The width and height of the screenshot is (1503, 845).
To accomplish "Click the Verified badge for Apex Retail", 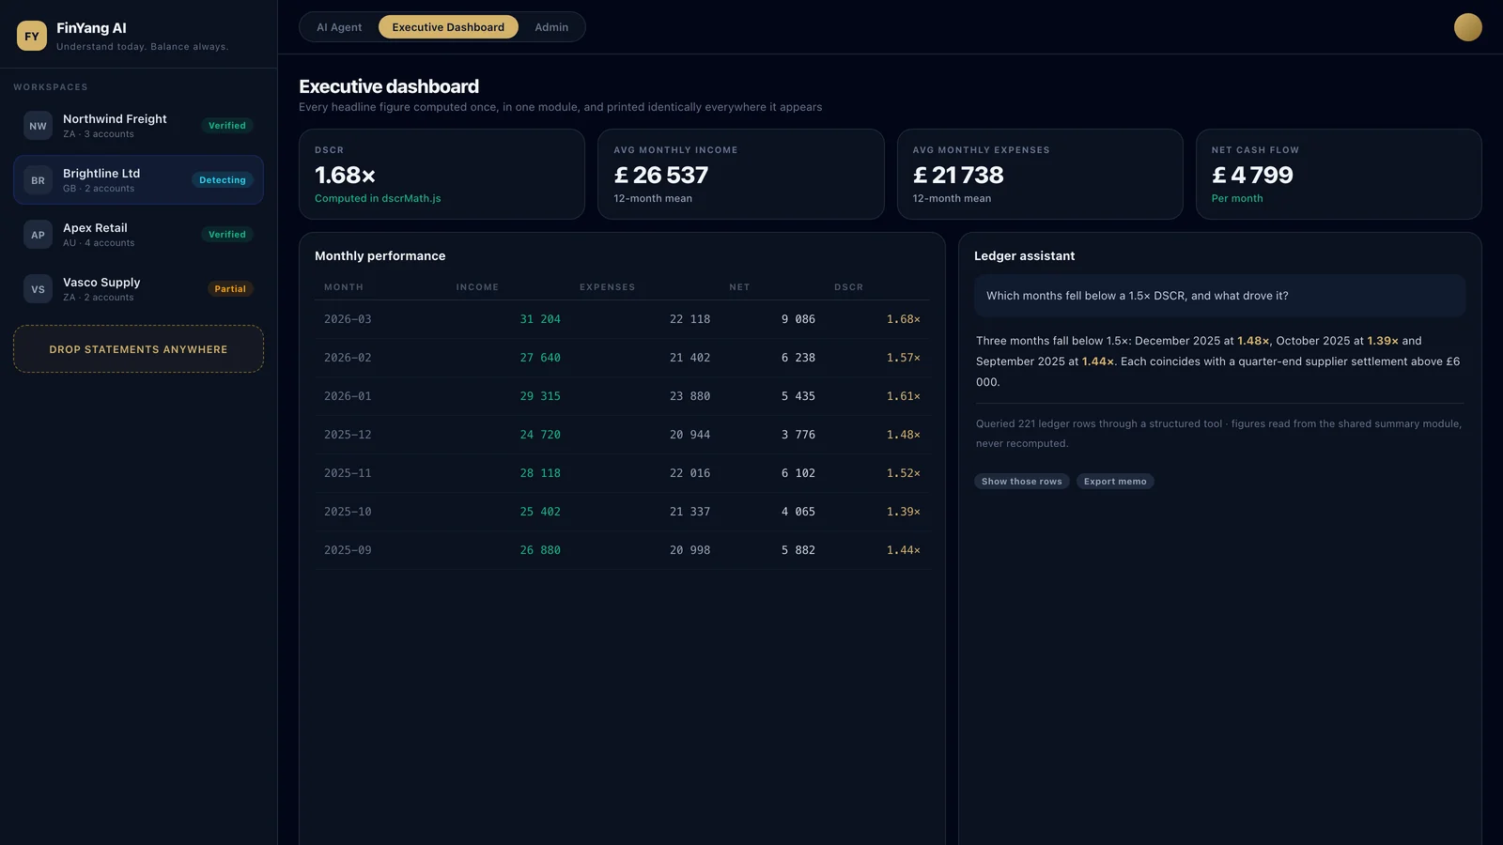I will point(227,235).
